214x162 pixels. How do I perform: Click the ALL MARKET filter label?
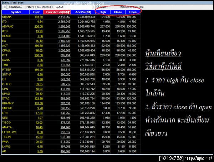coord(44,7)
